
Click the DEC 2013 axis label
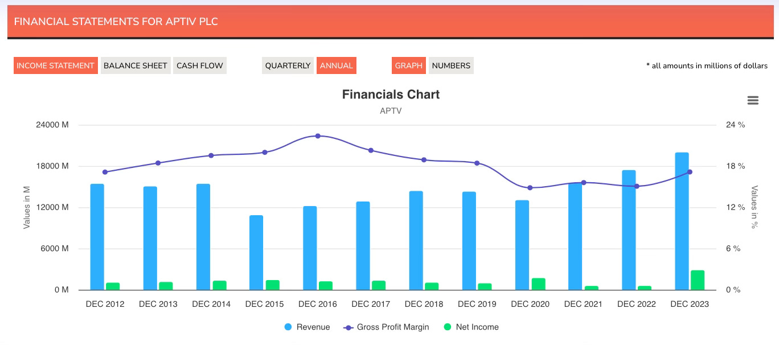point(158,304)
